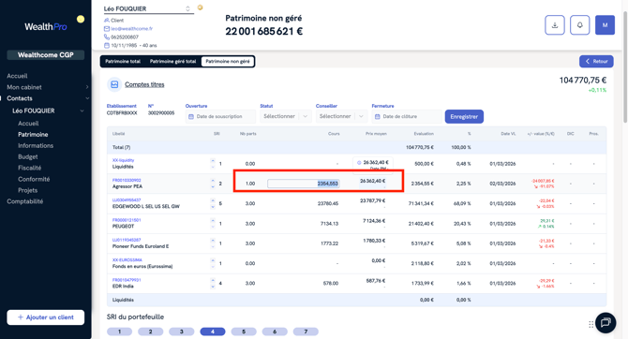Open Comptabilité in the sidebar
The image size is (628, 339).
click(x=24, y=201)
